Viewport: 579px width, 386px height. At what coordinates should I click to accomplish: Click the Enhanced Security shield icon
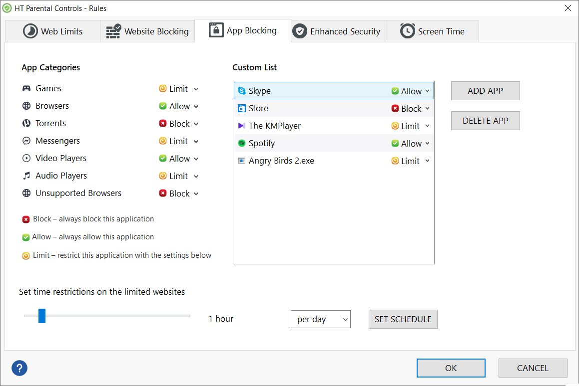pos(299,31)
